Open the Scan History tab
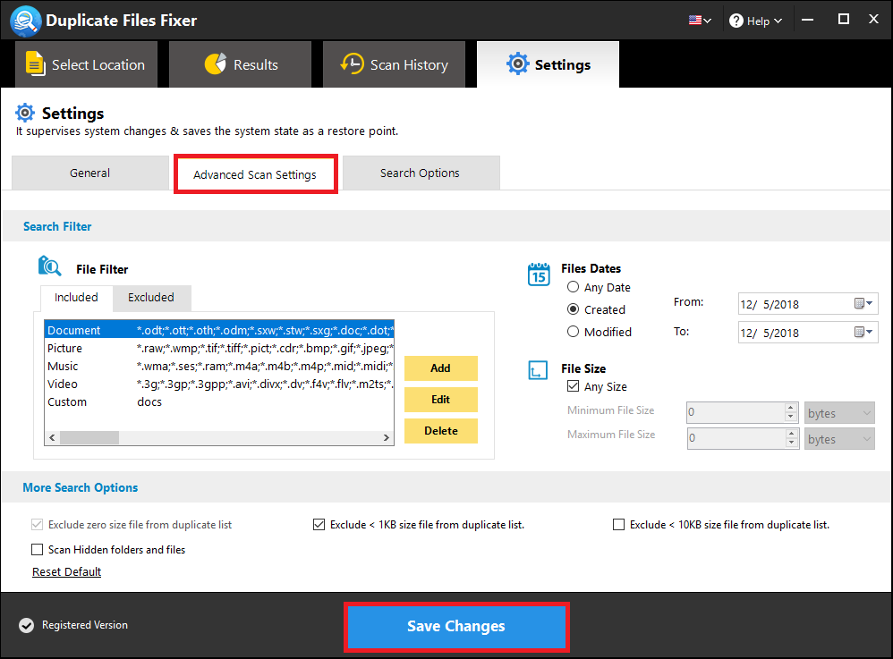Viewport: 893px width, 659px height. pyautogui.click(x=394, y=64)
